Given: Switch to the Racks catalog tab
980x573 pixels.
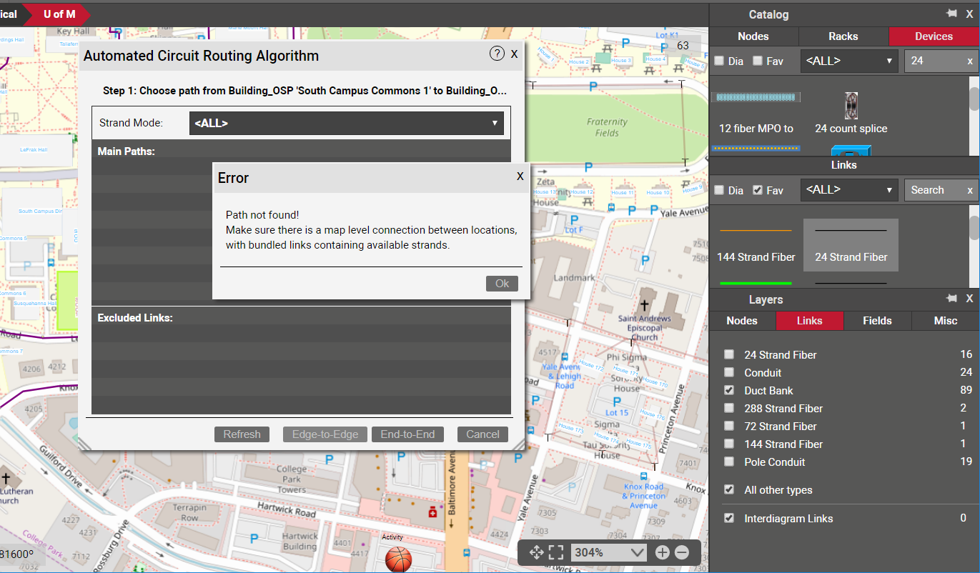Looking at the screenshot, I should point(843,36).
